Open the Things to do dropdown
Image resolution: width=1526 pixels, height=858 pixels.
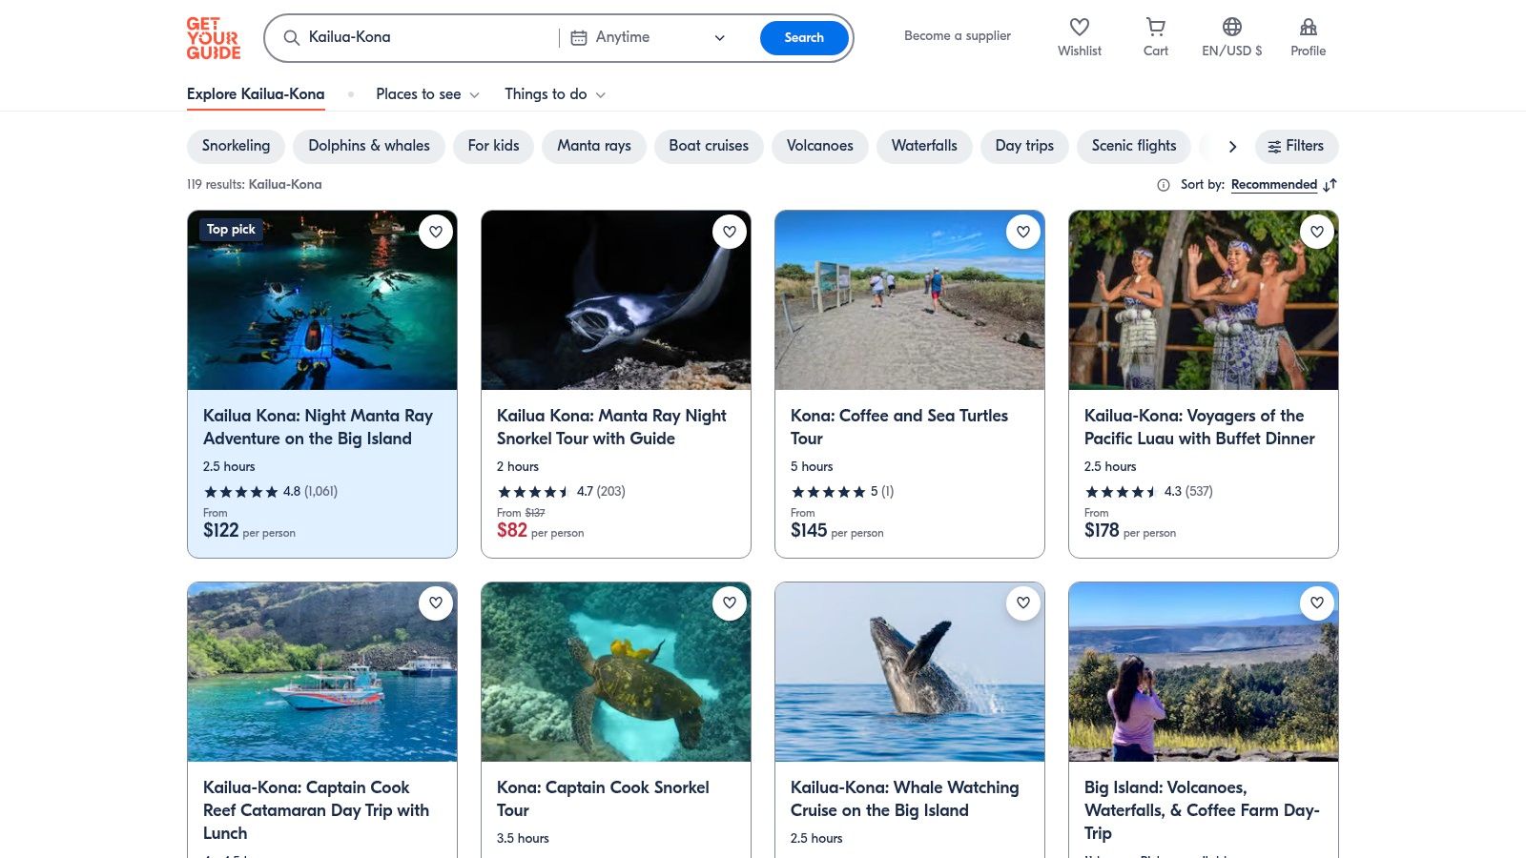tap(554, 94)
